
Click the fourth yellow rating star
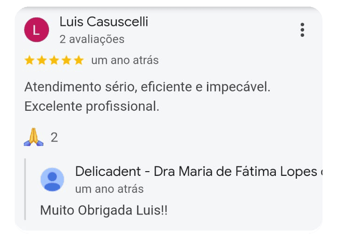pos(66,60)
